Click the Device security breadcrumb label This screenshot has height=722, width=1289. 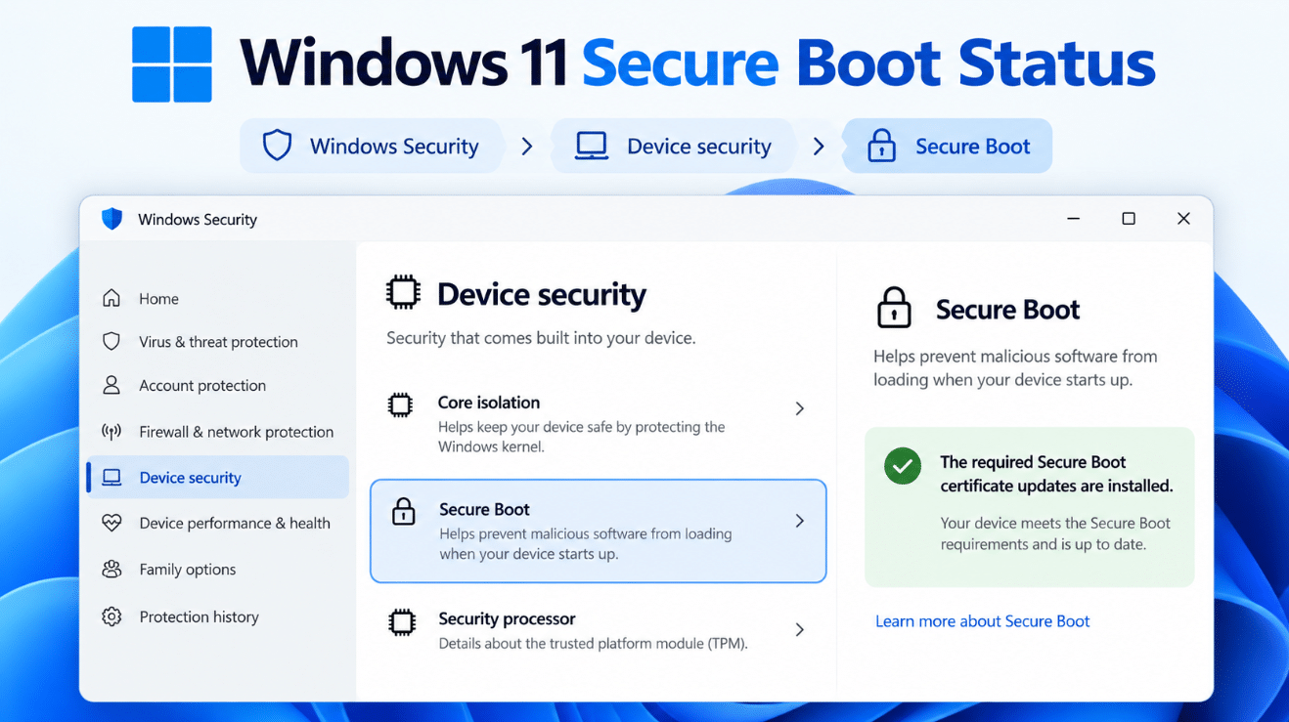699,147
